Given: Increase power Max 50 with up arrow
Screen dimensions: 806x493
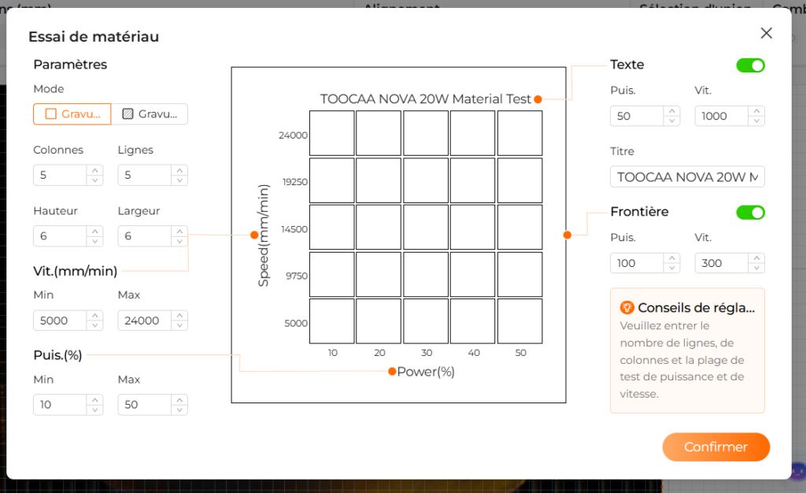Looking at the screenshot, I should click(x=179, y=400).
